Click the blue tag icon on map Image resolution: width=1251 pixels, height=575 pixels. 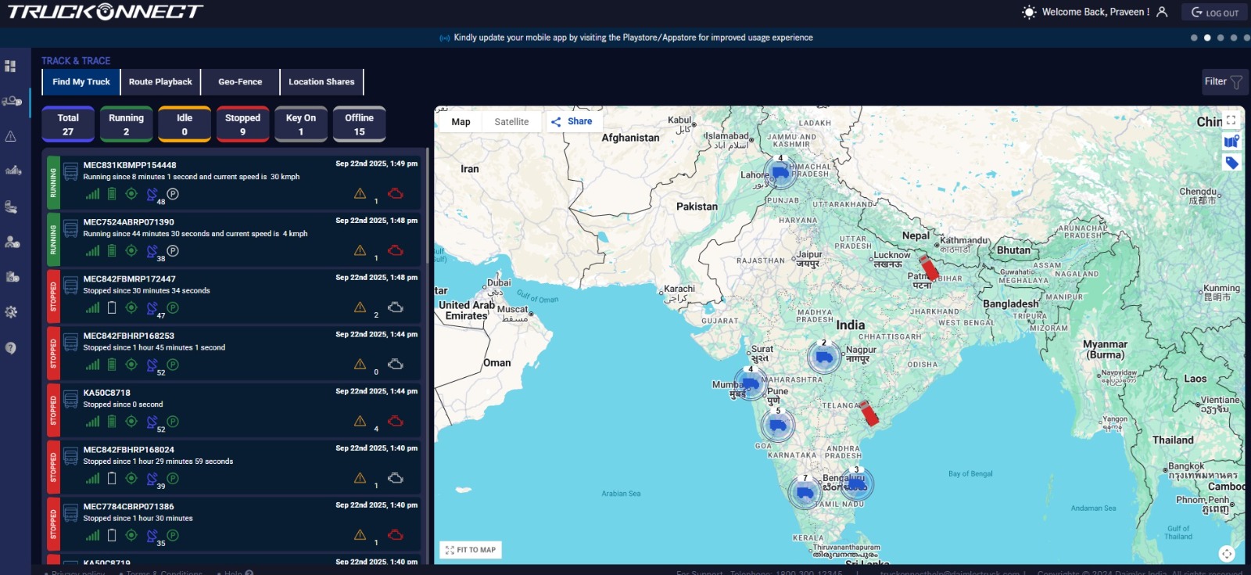(1231, 163)
